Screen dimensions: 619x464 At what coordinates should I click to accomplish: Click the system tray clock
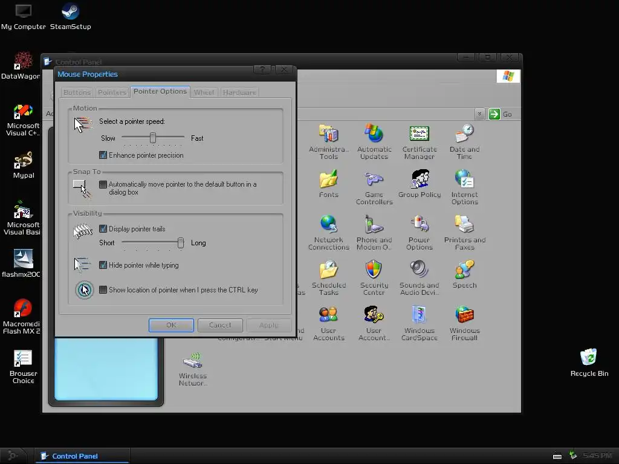(597, 456)
